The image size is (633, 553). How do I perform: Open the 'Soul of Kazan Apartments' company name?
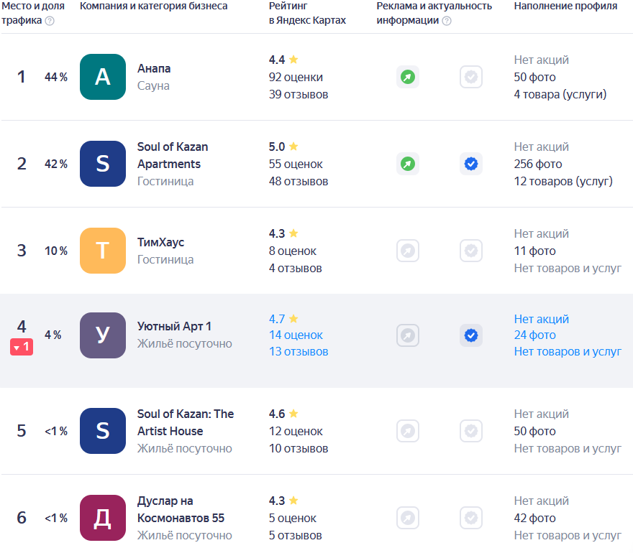[173, 155]
